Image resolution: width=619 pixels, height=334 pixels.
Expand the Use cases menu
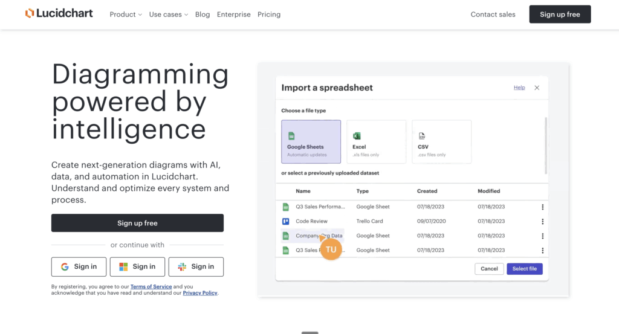pos(169,14)
